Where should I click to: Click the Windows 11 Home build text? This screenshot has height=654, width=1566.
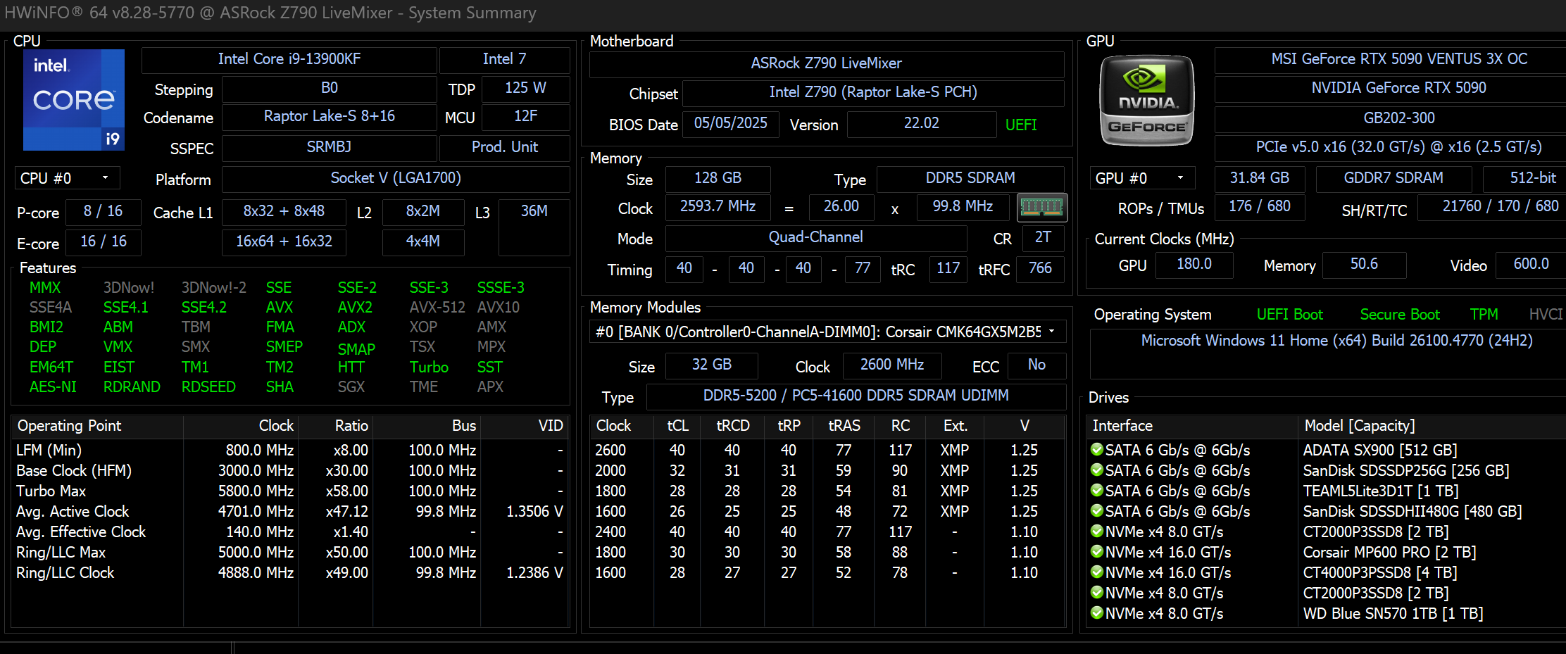1336,341
